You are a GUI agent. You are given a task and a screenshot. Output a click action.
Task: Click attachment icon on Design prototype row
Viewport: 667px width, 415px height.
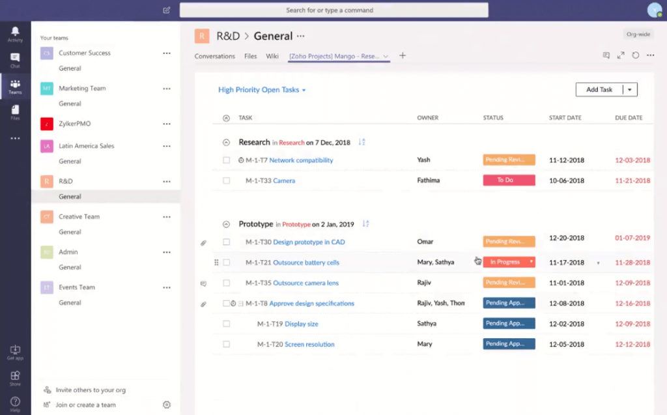[203, 242]
